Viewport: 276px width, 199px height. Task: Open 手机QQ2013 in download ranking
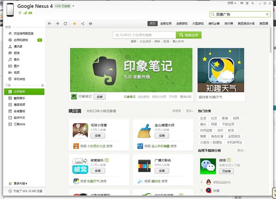[x=222, y=182]
